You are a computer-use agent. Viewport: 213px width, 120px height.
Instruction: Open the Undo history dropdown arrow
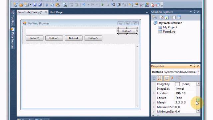pos(88,5)
